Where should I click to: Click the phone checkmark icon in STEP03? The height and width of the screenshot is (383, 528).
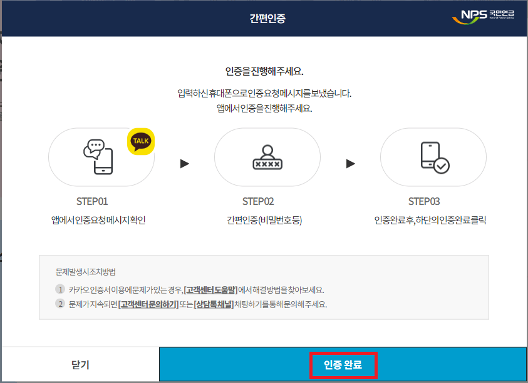coord(433,157)
